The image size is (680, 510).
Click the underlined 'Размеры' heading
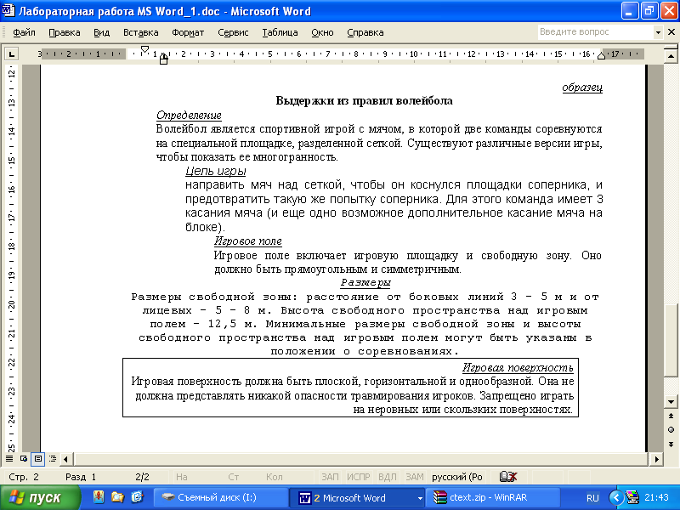(x=365, y=283)
